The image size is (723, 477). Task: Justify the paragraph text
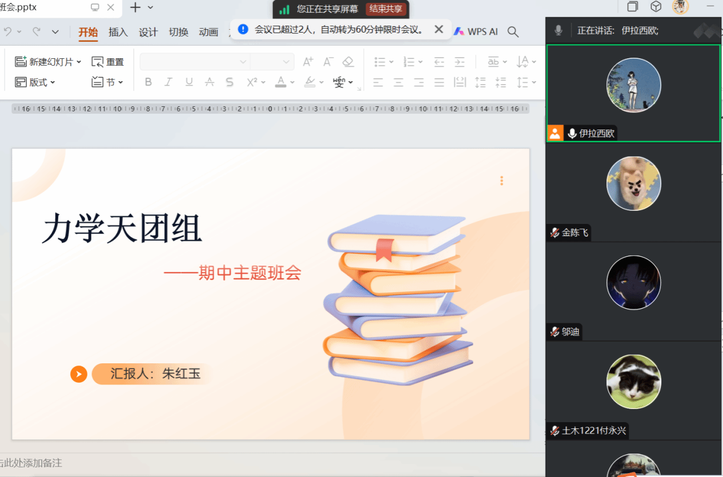click(x=439, y=82)
